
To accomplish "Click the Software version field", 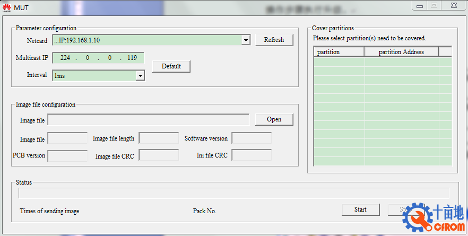I will (x=252, y=138).
